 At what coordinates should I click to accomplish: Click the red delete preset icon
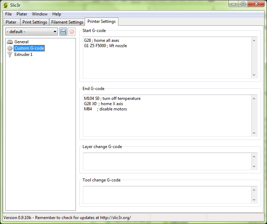pos(72,32)
